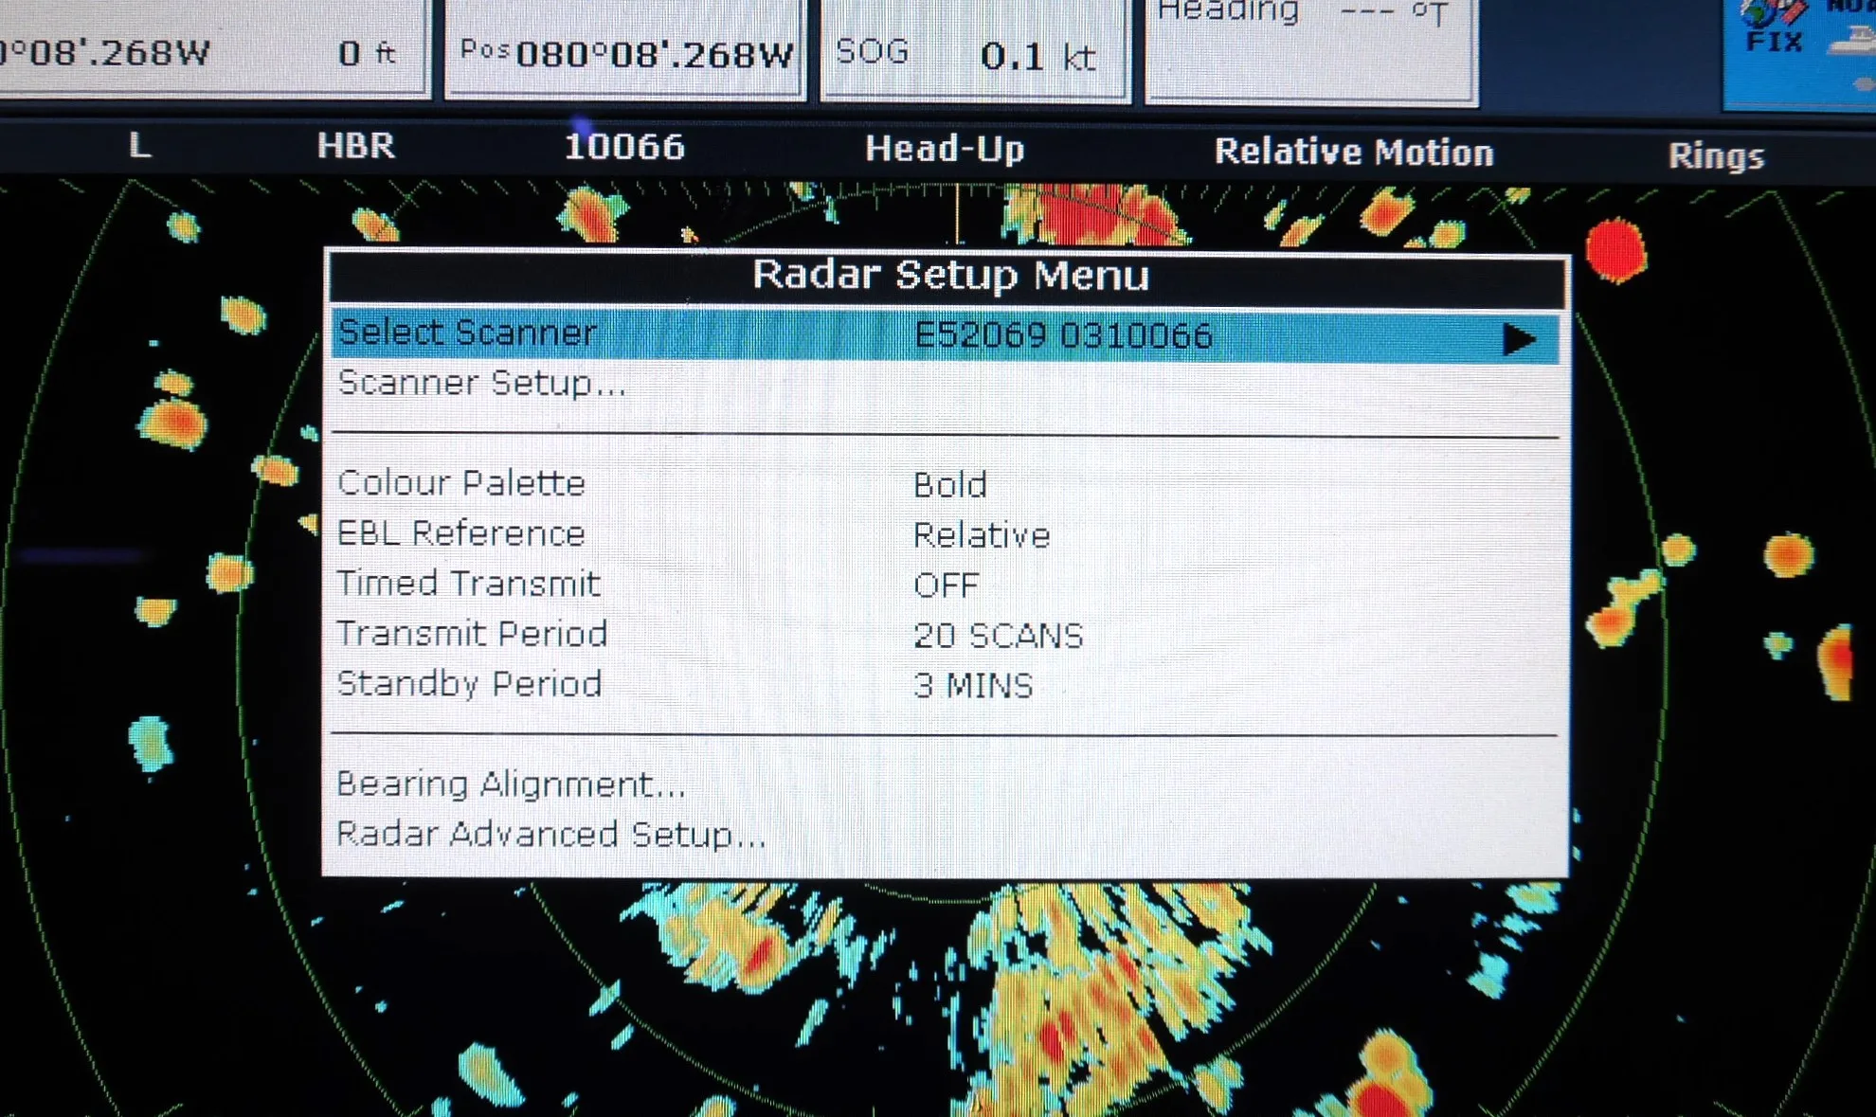Click the Relative EBL reference value
The width and height of the screenshot is (1876, 1117).
[982, 535]
